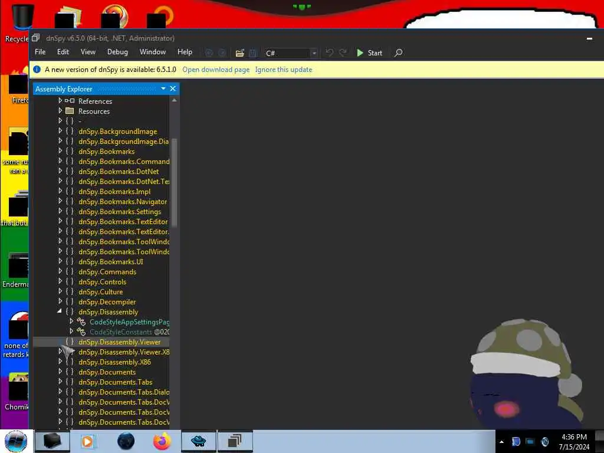Expand the CodeStyleAppSettingsPage class
Image resolution: width=604 pixels, height=453 pixels.
pyautogui.click(x=71, y=321)
